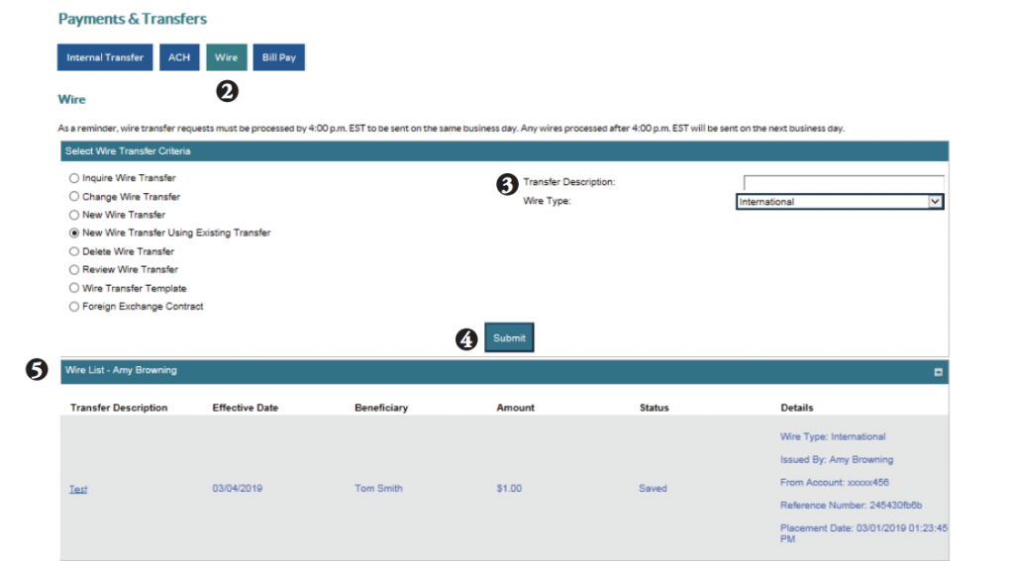Select the Wire tab
The height and width of the screenshot is (561, 1014).
point(226,57)
